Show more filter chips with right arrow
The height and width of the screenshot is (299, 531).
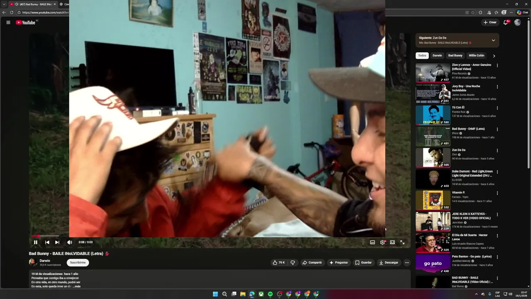494,56
